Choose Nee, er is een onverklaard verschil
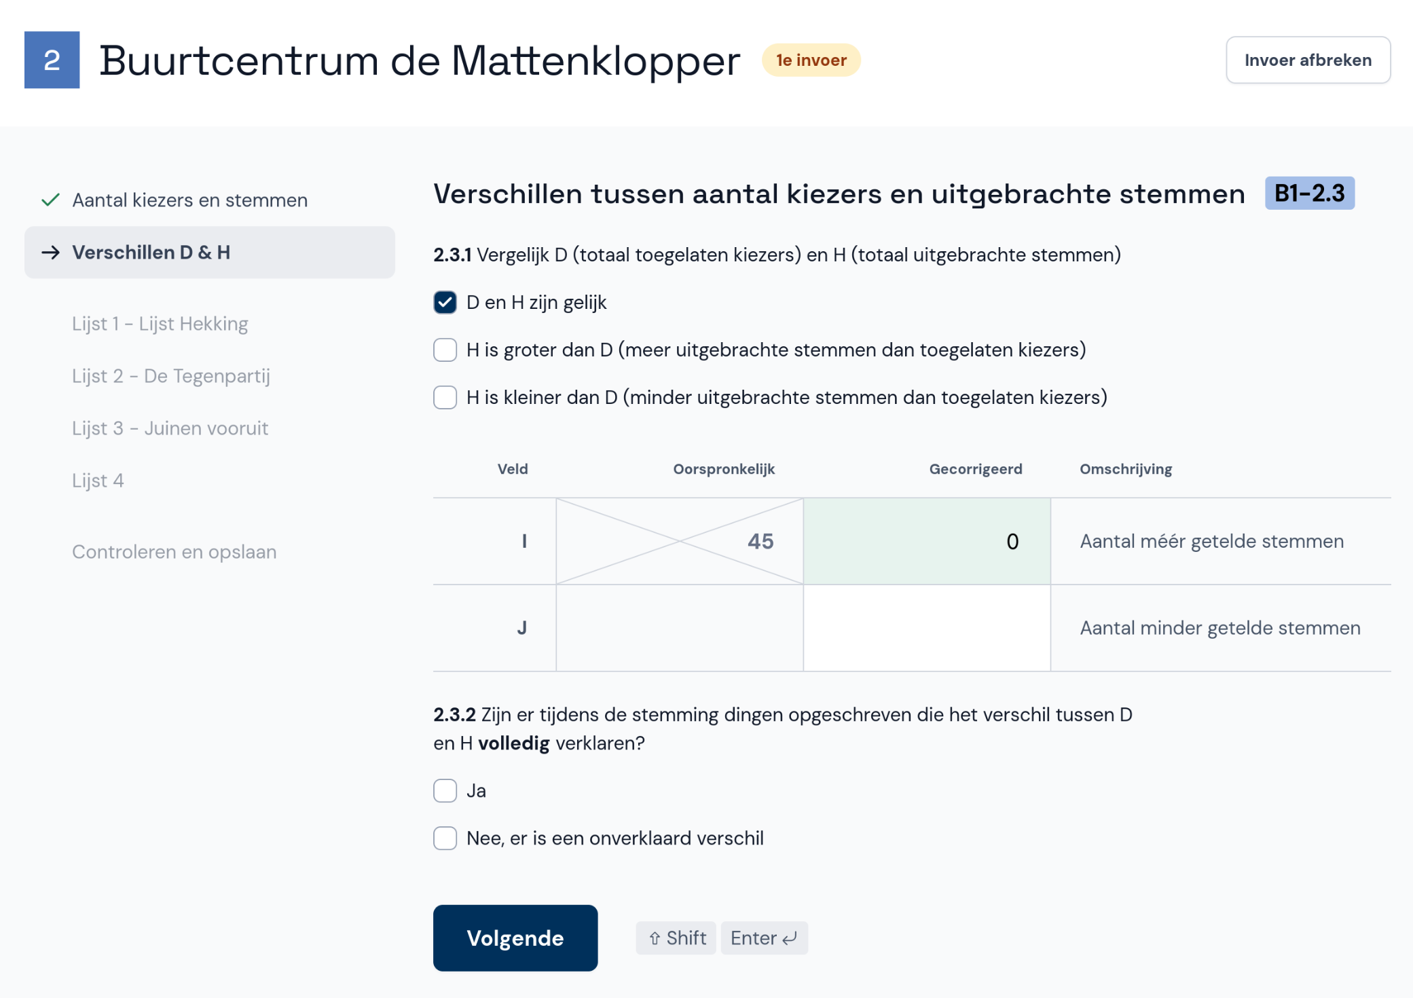 445,838
